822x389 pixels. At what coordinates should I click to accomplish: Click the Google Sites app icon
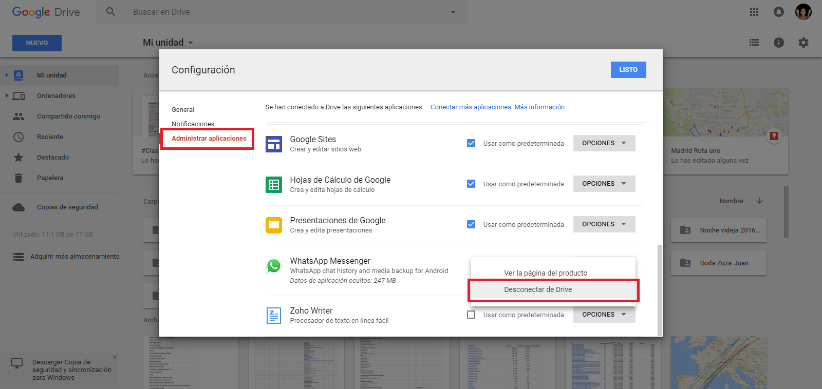[274, 144]
